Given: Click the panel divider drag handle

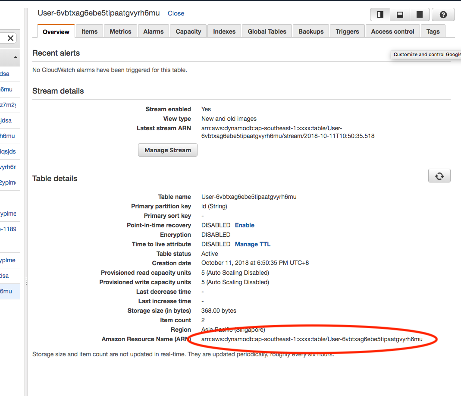Looking at the screenshot, I should pyautogui.click(x=26, y=281).
